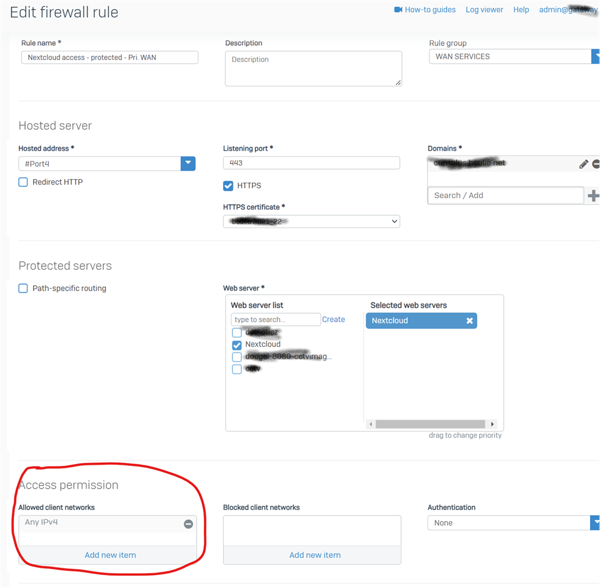Click the How-to guides video camera icon
The image size is (601, 588).
[398, 10]
